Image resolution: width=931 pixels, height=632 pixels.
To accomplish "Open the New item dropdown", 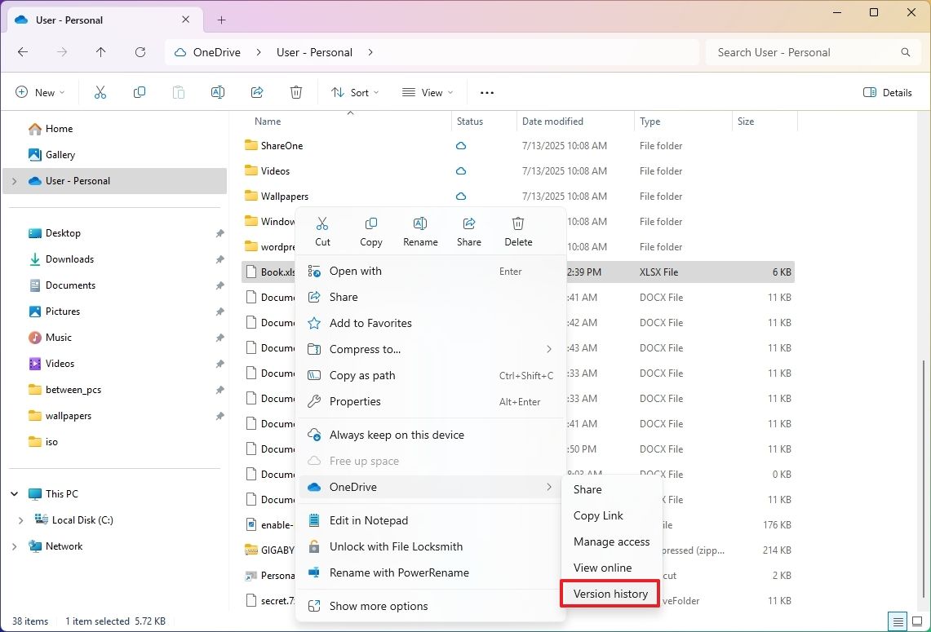I will point(40,92).
